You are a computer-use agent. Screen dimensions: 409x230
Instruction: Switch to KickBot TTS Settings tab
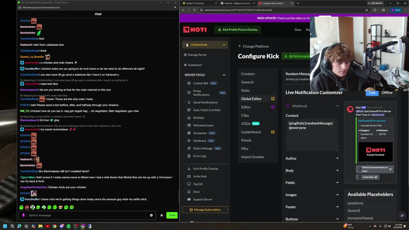[199, 3]
